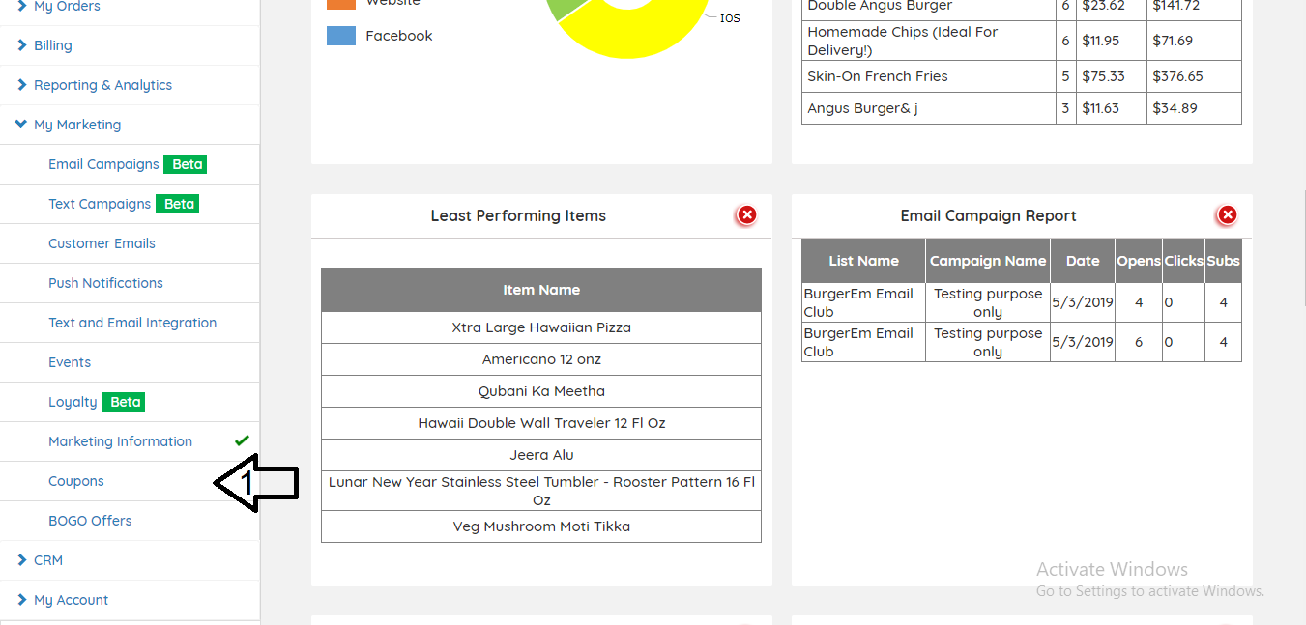This screenshot has width=1306, height=625.
Task: Open the Coupons page
Action: pyautogui.click(x=76, y=481)
